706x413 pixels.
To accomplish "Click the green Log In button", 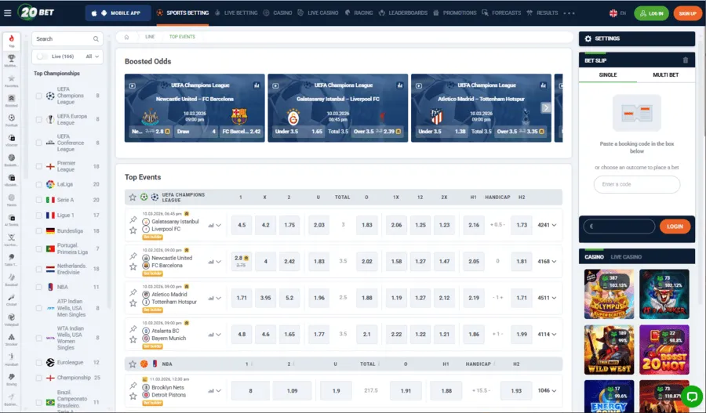I will click(x=652, y=13).
